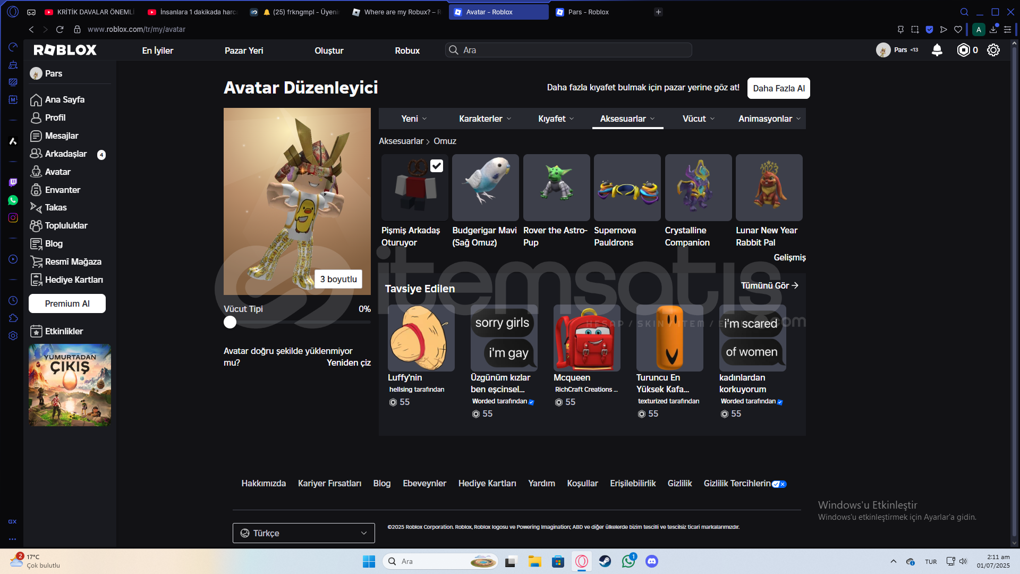Select the Budgerigar Mavi accessory thumbnail

(x=486, y=188)
